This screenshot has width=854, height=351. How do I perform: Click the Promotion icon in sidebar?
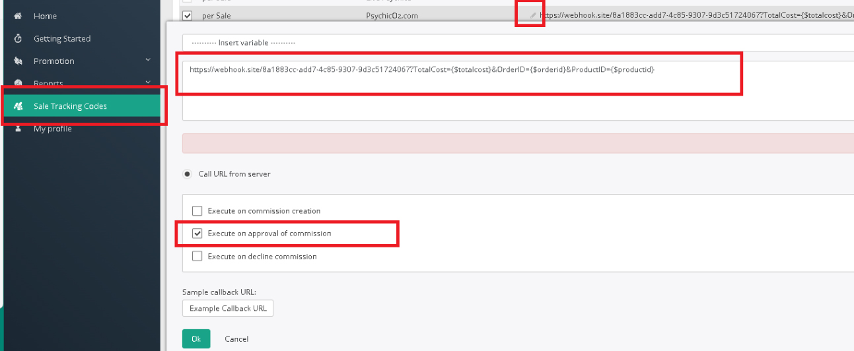click(x=18, y=61)
